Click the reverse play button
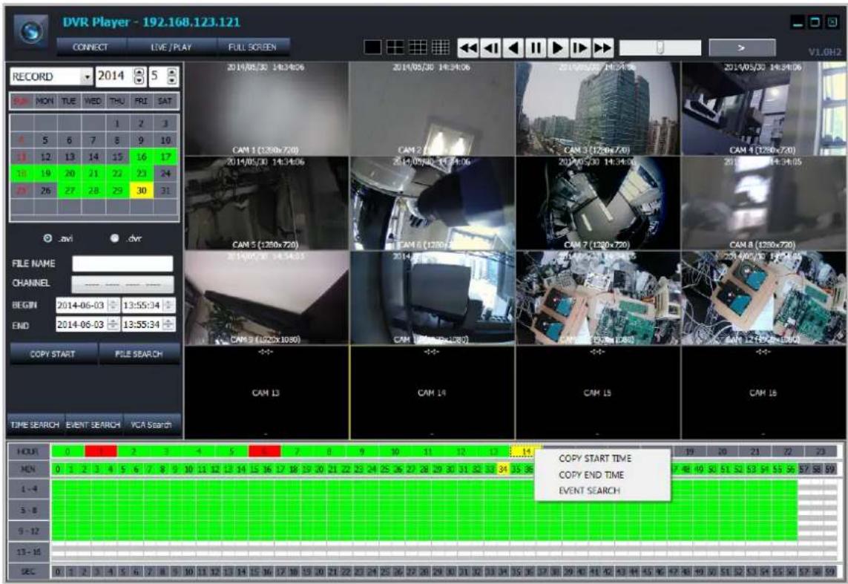 pos(513,48)
